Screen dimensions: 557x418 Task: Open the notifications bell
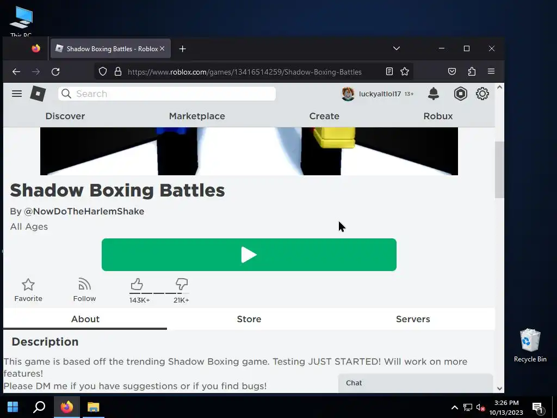click(x=434, y=94)
